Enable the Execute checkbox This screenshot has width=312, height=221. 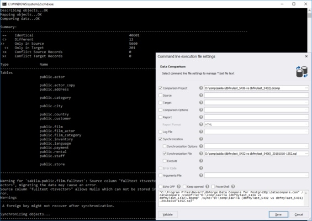[x=165, y=161]
